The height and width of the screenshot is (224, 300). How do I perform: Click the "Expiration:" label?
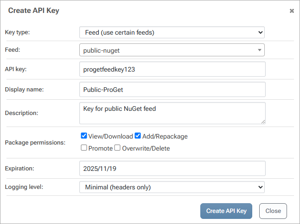[x=19, y=168]
